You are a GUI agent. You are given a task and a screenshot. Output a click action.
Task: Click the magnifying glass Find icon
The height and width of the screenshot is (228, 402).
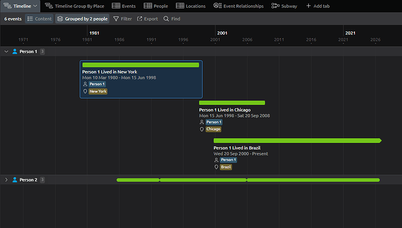pyautogui.click(x=166, y=19)
